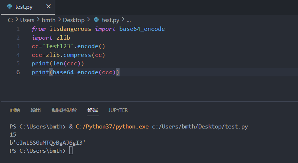Screen dimensions: 298x163
Task: Click the C:/Python37/python.exe path in terminal
Action: pyautogui.click(x=112, y=127)
